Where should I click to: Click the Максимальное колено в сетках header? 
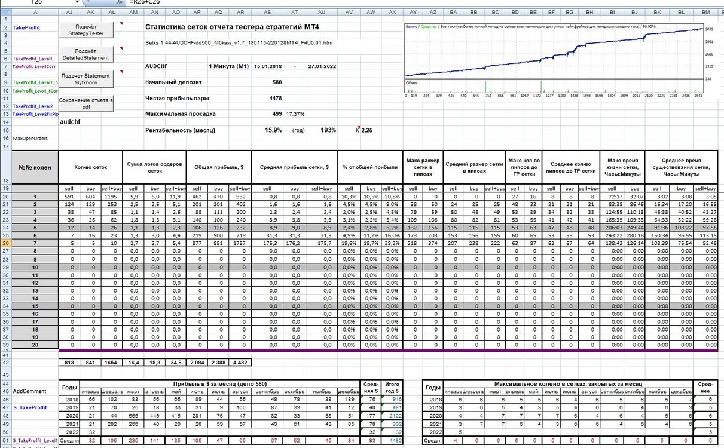[567, 383]
